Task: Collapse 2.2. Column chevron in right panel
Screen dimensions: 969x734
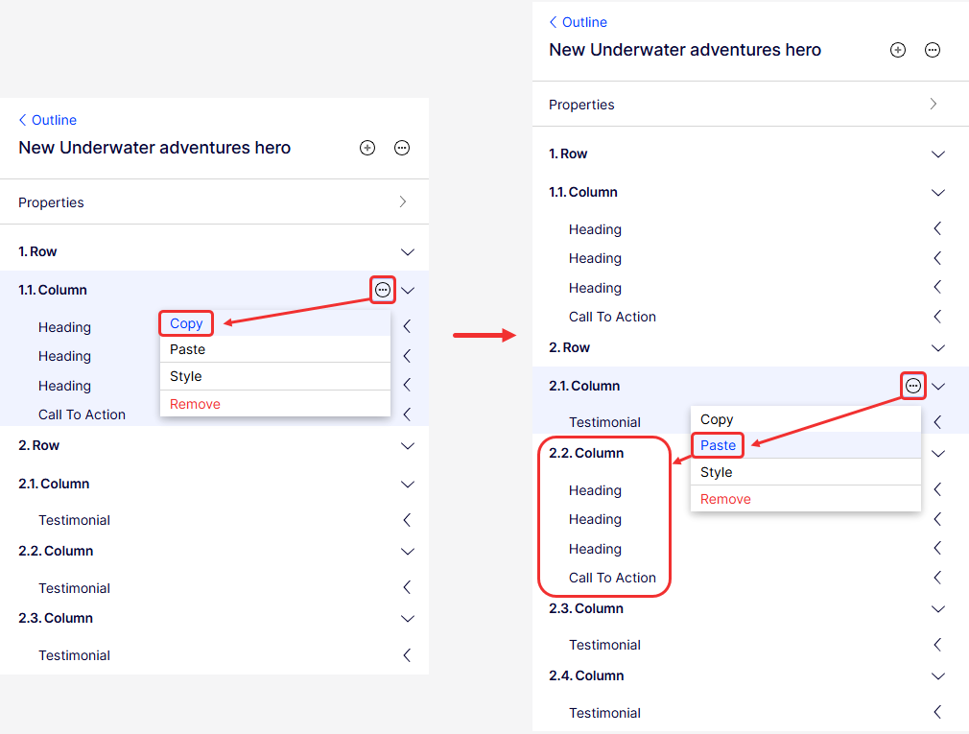Action: point(938,454)
